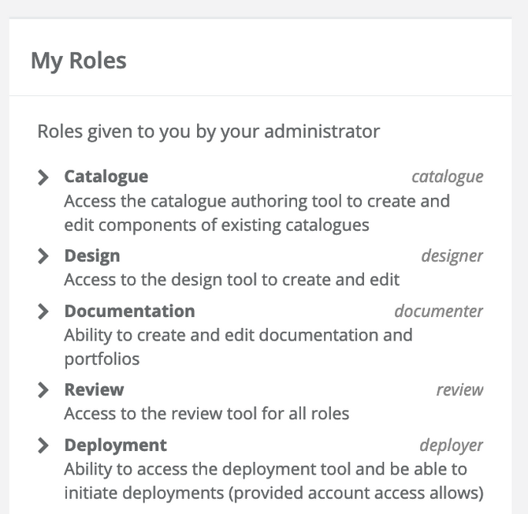Expand the Documentation role chevron
Viewport: 528px width, 514px height.
(43, 311)
